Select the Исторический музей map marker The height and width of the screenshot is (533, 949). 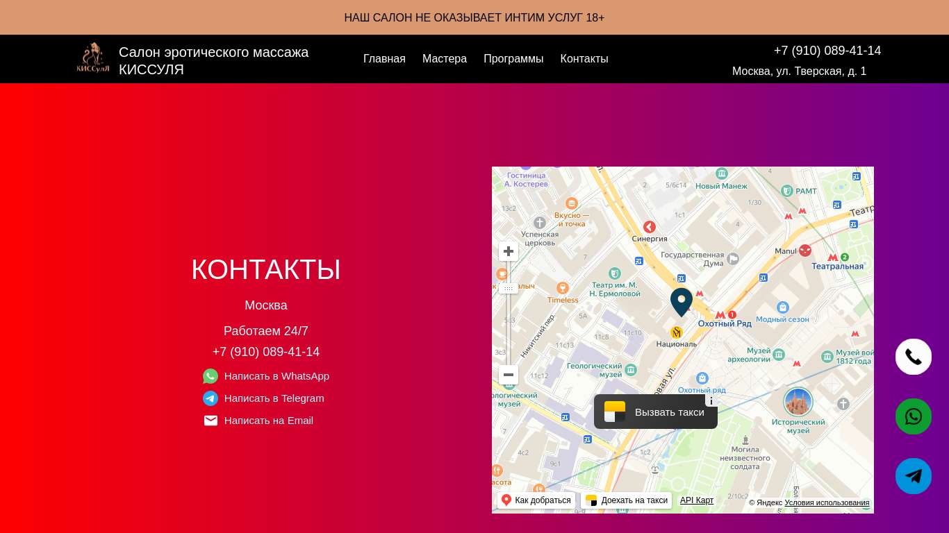coord(798,403)
